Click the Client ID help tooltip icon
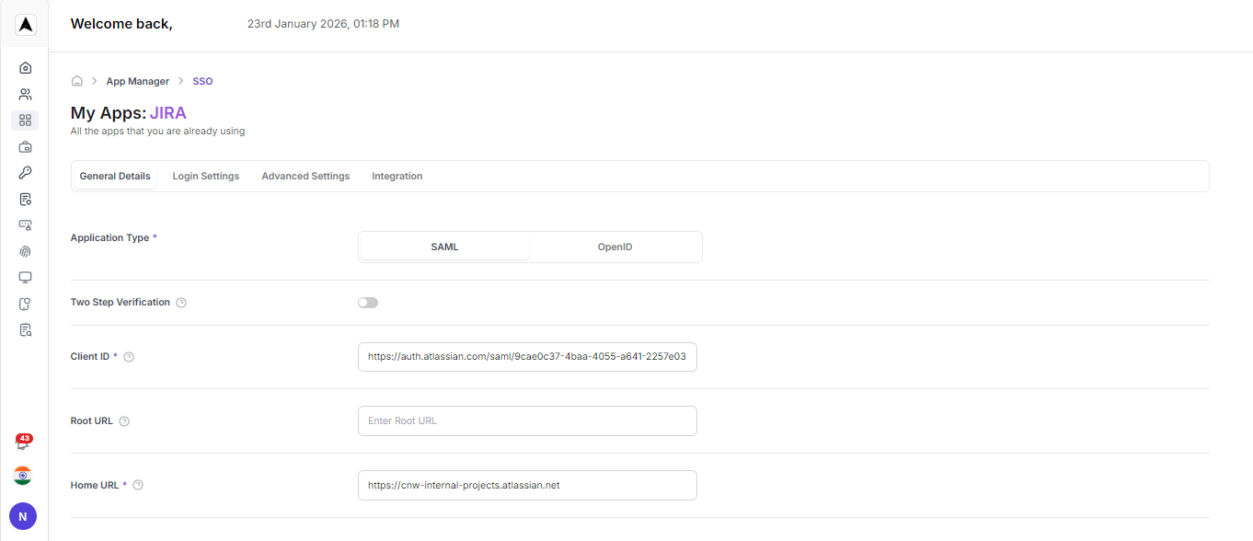 pyautogui.click(x=129, y=356)
